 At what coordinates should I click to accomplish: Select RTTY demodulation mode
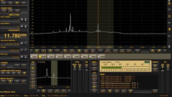pos(59,57)
